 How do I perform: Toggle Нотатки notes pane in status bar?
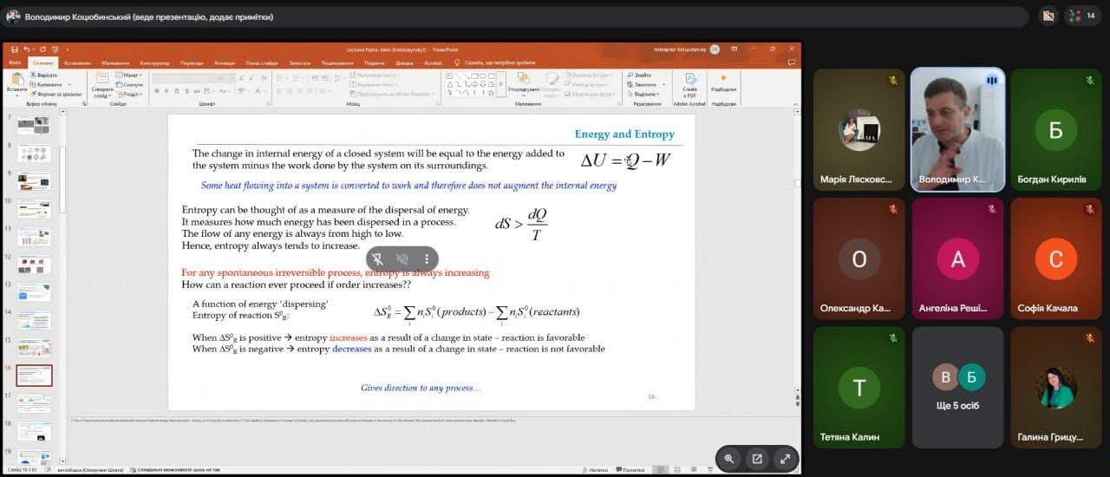pyautogui.click(x=595, y=469)
